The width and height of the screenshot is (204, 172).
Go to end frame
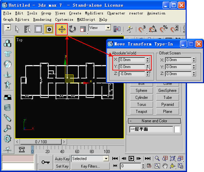pyautogui.click(x=148, y=158)
